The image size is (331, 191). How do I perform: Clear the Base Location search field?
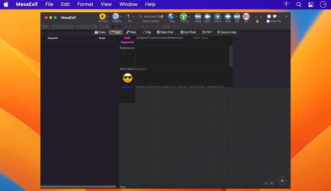[x=162, y=17]
